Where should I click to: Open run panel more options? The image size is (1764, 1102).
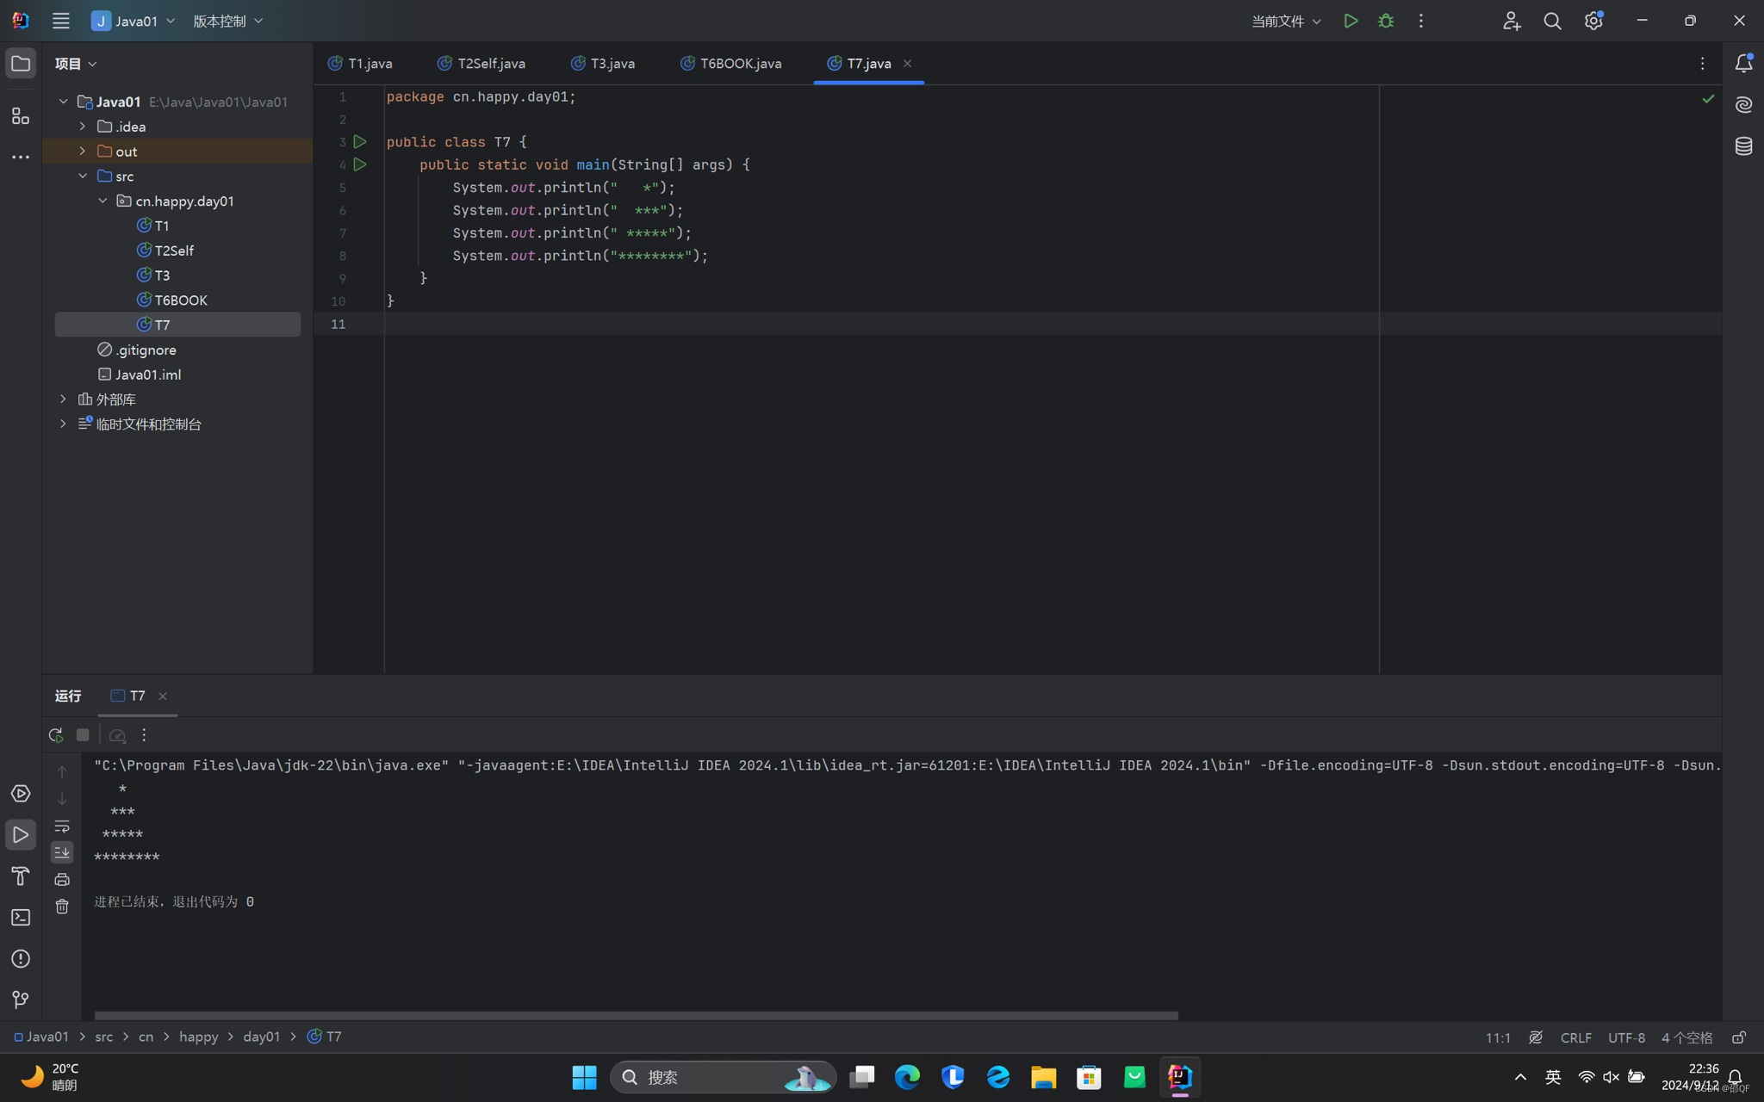(x=144, y=734)
